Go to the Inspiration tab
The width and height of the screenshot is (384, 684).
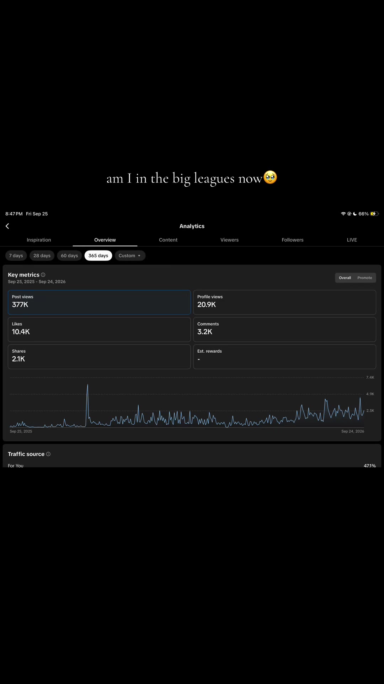tap(39, 240)
